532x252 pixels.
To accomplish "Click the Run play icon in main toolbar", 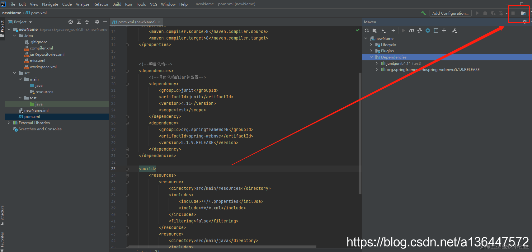I will (x=477, y=13).
